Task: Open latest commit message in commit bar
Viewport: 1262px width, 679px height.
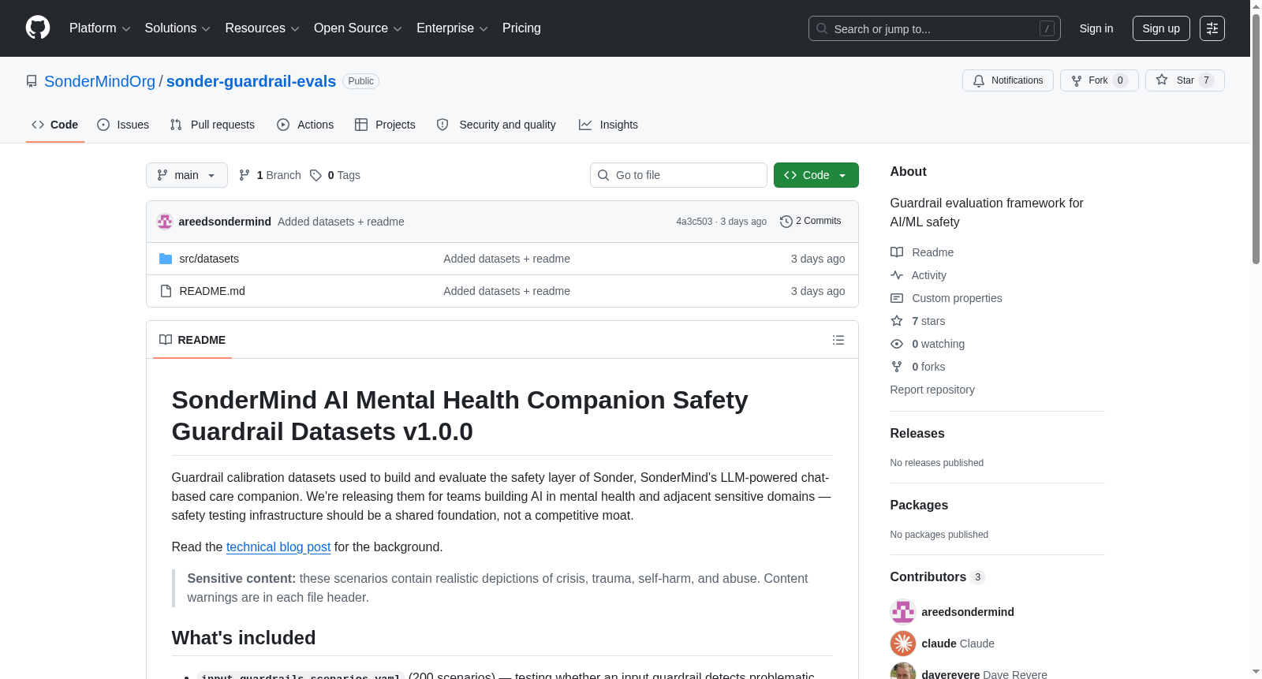Action: (341, 222)
